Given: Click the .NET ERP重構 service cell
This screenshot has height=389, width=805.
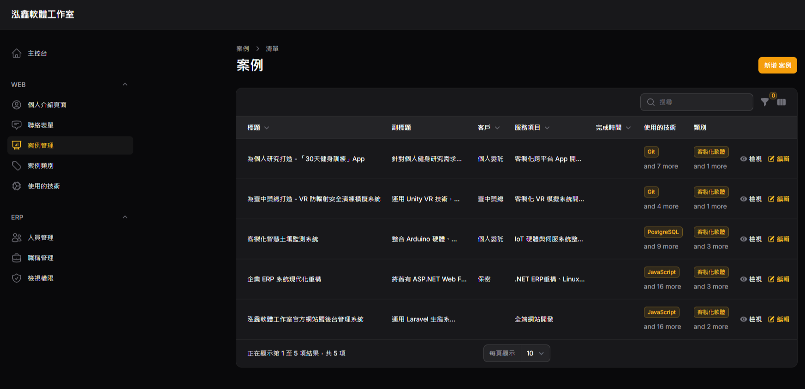Looking at the screenshot, I should tap(549, 279).
